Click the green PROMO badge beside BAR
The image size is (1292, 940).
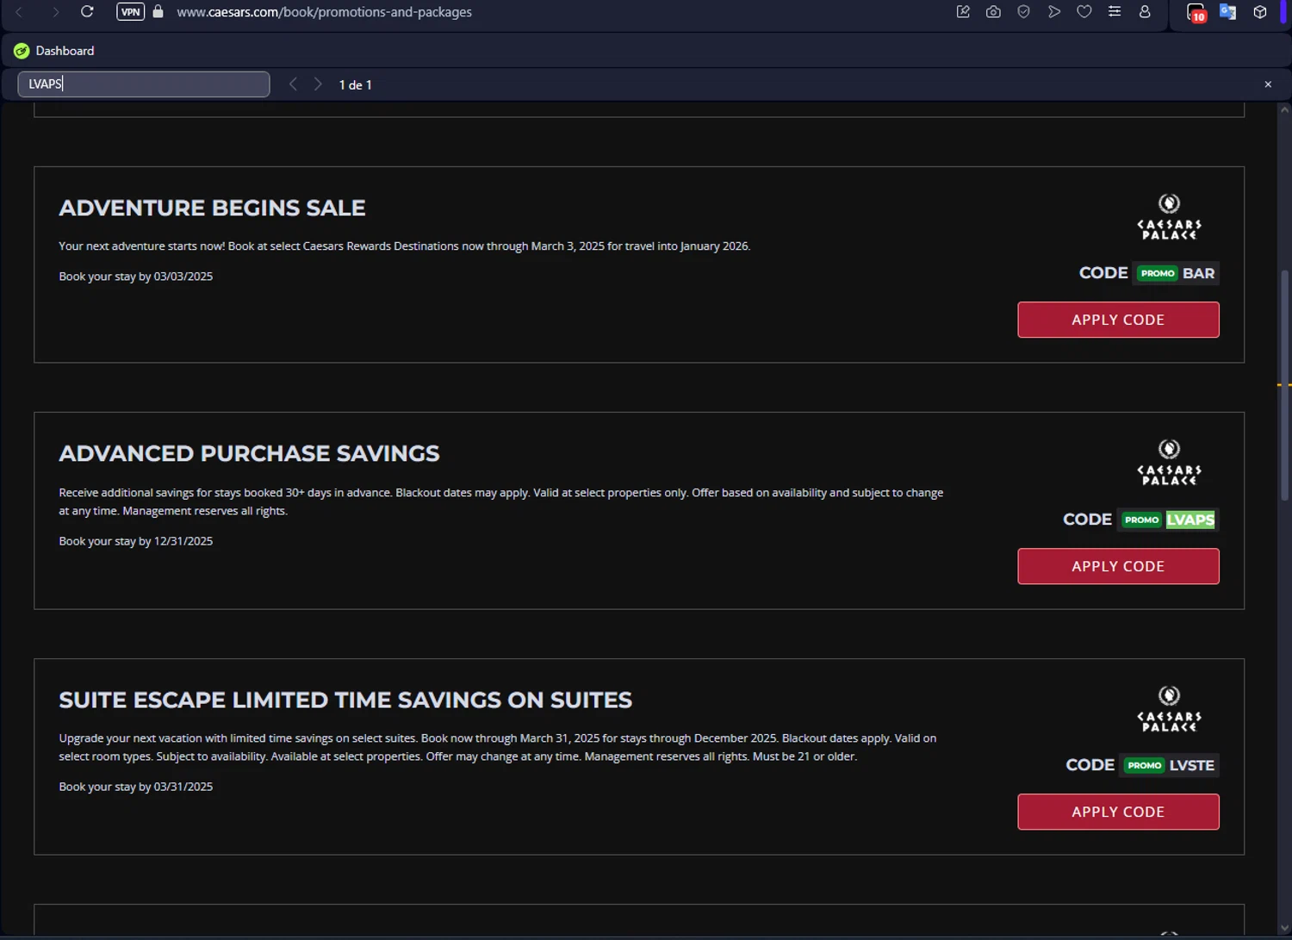click(1158, 273)
